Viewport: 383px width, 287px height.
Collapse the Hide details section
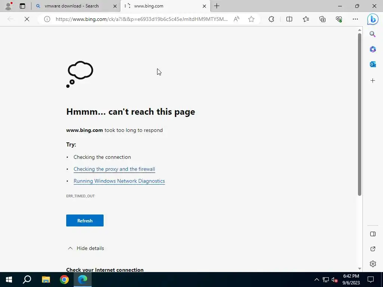click(x=86, y=248)
